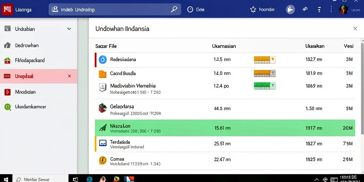This screenshot has height=182, width=364.
Task: Sort by the Sazar File column header
Action: (x=106, y=46)
